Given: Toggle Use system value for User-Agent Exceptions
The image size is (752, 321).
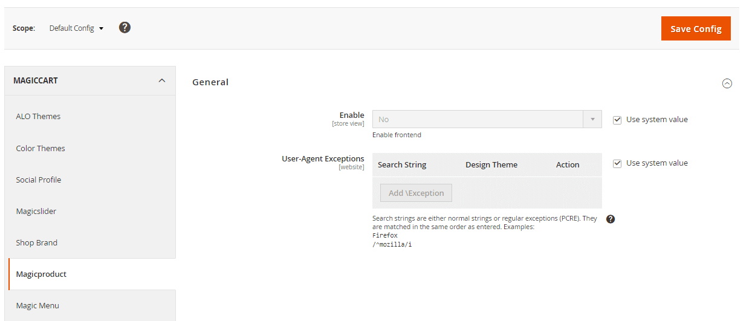Looking at the screenshot, I should click(x=617, y=163).
